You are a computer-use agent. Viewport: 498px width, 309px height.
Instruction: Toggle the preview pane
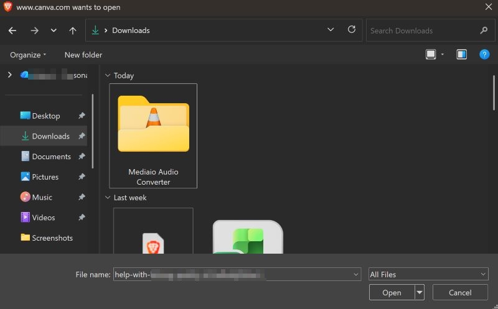(461, 55)
